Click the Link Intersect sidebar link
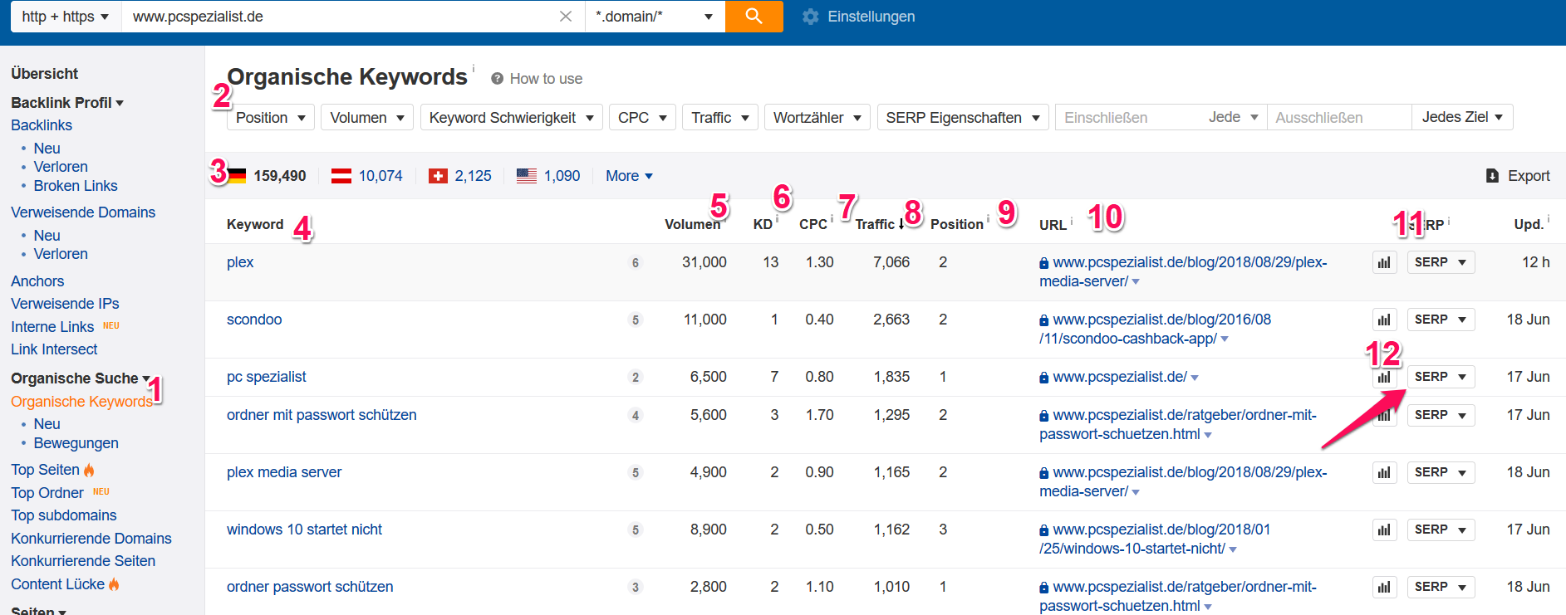The height and width of the screenshot is (615, 1566). tap(54, 349)
